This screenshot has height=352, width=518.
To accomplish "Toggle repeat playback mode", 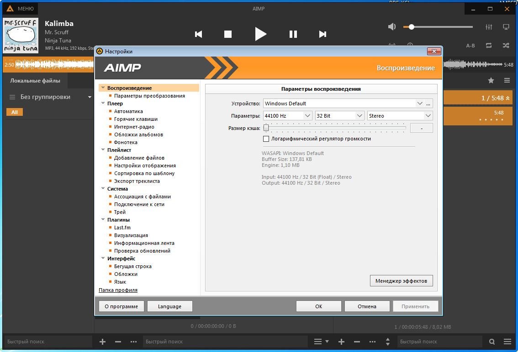I will click(x=489, y=46).
